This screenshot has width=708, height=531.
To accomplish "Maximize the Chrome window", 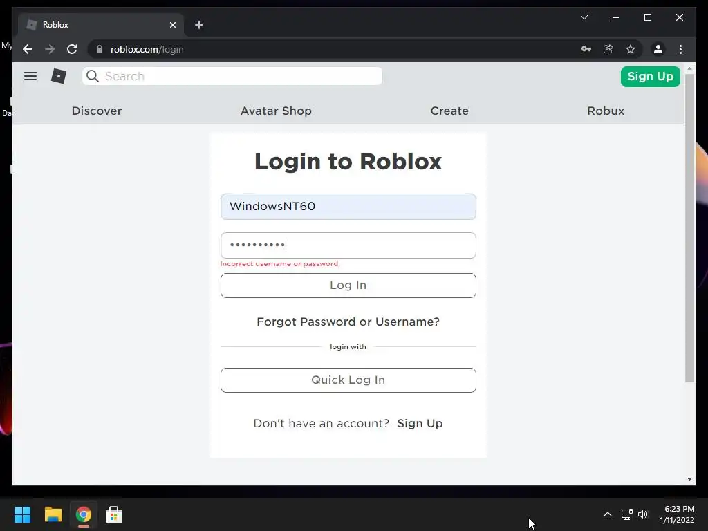I will [647, 17].
